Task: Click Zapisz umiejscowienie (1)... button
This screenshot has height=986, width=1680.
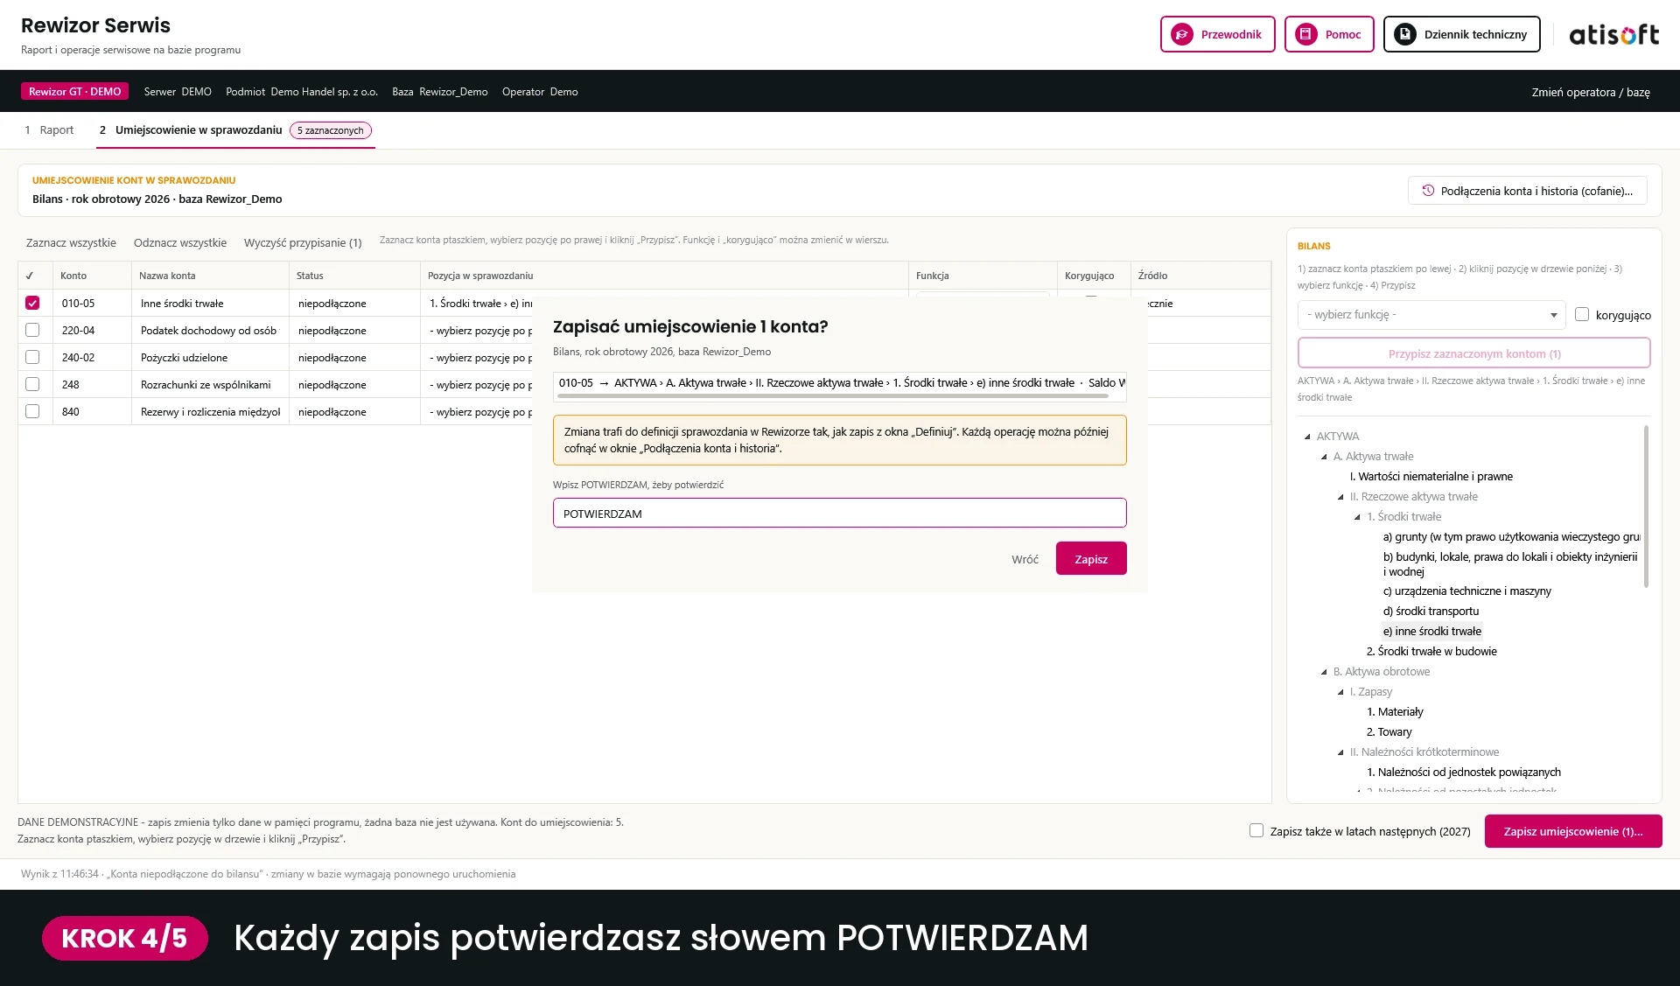Action: [1573, 831]
